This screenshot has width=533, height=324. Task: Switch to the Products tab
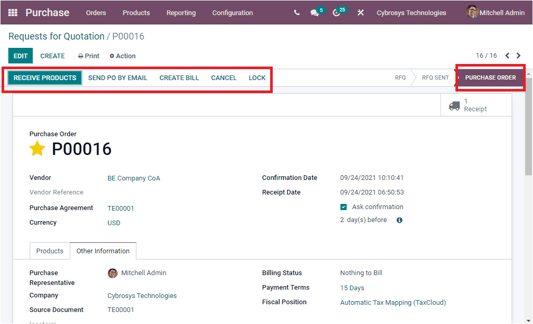click(x=49, y=251)
